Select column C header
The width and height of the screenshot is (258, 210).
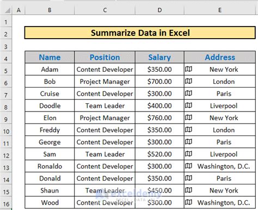tap(105, 10)
